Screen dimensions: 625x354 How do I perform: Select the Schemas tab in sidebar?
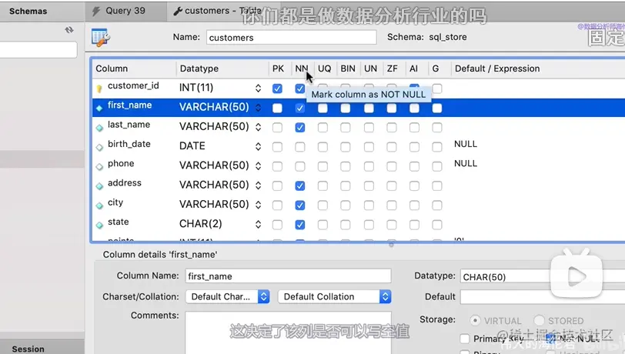[28, 12]
